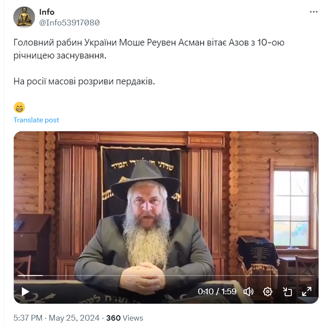This screenshot has width=327, height=326.
Task: Open the Info display name link
Action: click(x=47, y=12)
